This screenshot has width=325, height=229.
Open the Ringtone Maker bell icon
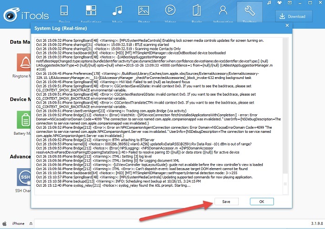(24, 62)
